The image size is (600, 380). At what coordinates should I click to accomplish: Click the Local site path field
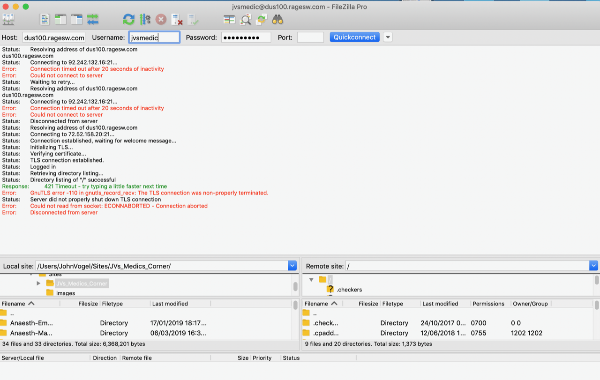(162, 266)
